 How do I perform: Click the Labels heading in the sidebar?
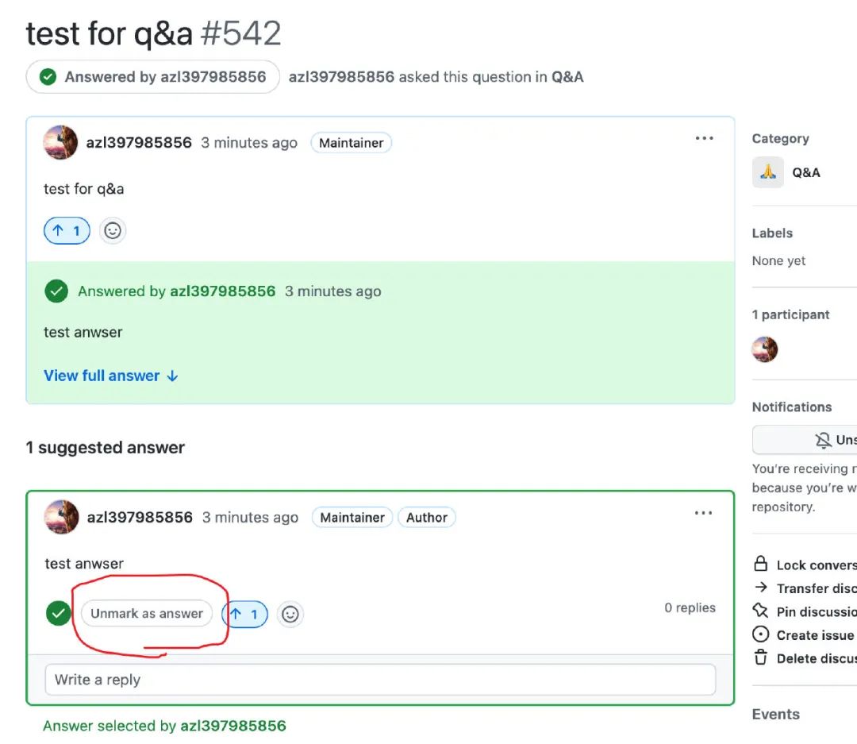(x=772, y=233)
